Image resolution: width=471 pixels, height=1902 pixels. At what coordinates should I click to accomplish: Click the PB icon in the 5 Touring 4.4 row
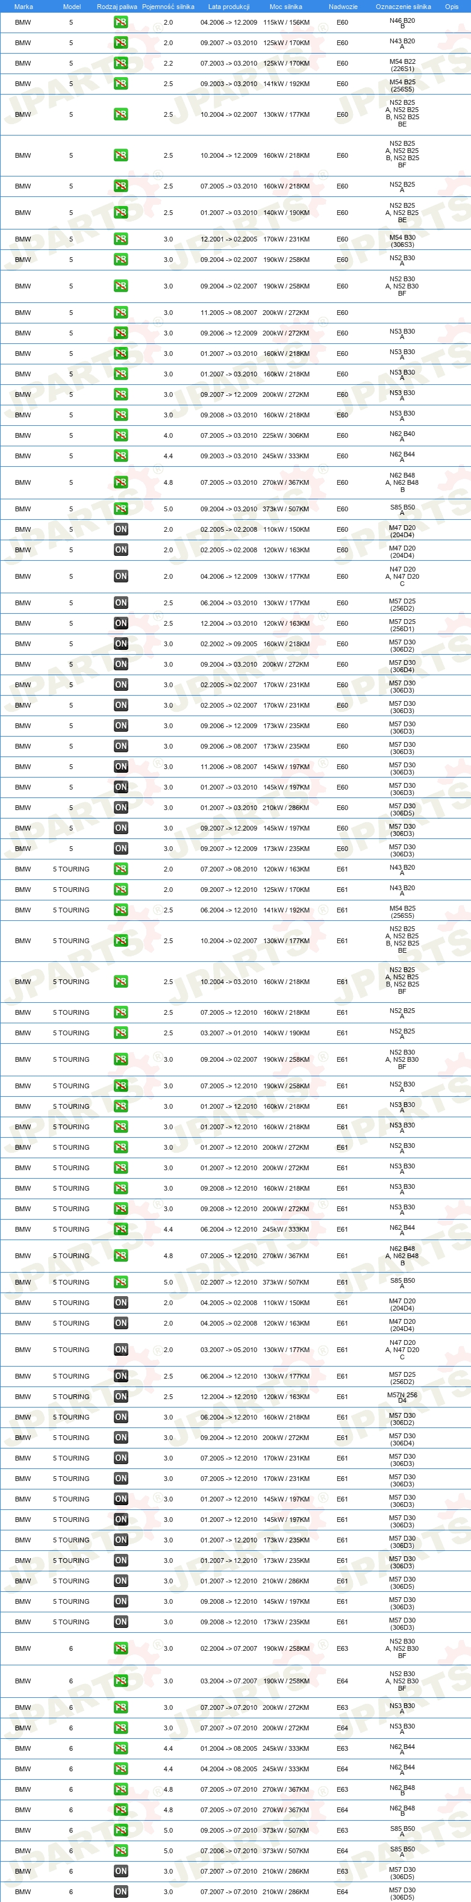click(x=120, y=1229)
